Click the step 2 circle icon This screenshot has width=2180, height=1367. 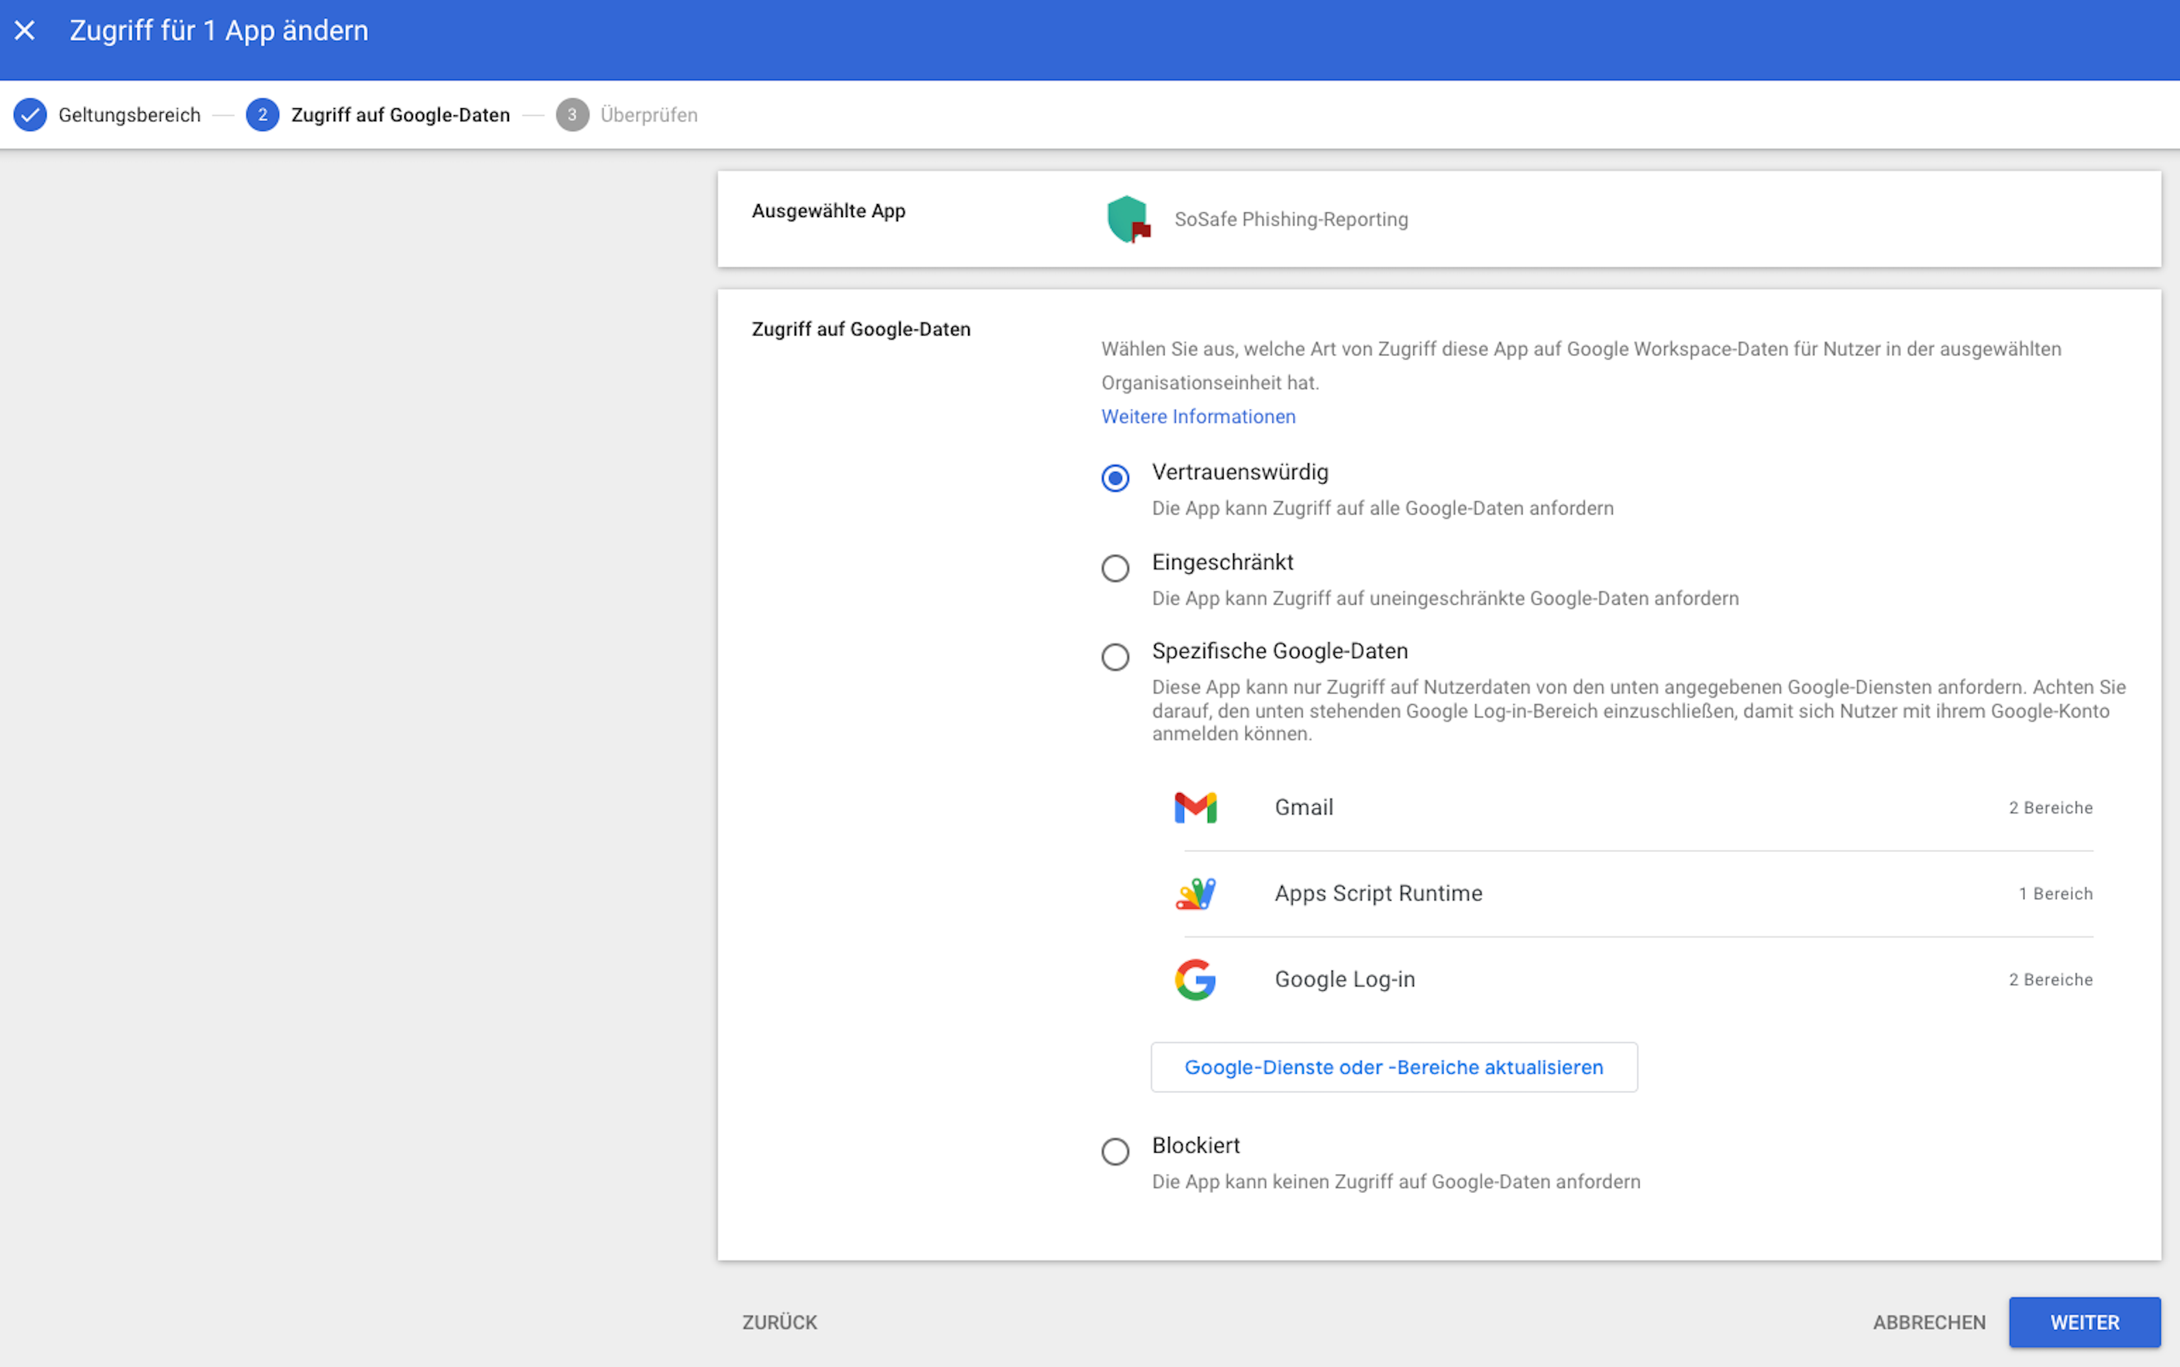coord(262,115)
